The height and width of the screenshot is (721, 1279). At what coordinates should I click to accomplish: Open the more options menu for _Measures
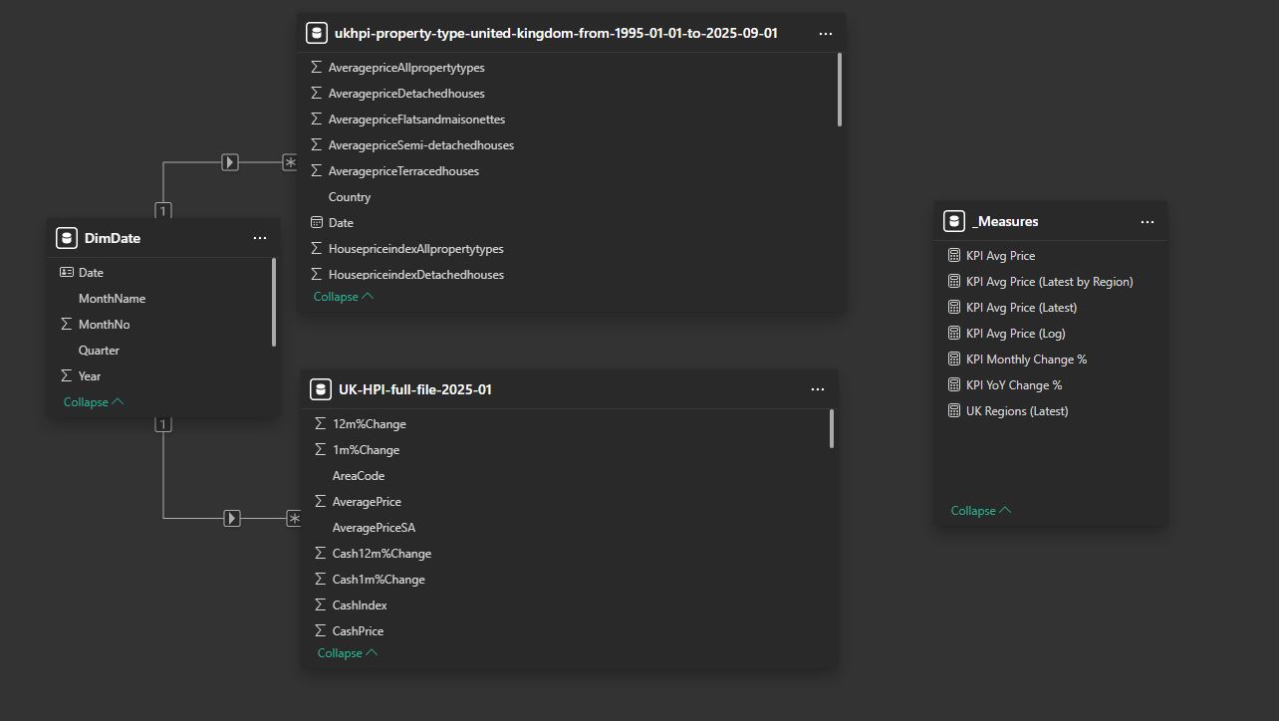tap(1148, 221)
